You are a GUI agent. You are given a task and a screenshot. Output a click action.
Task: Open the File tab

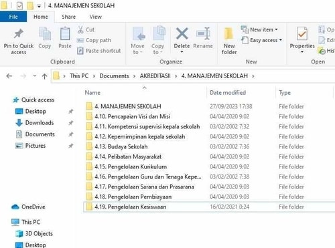13,17
